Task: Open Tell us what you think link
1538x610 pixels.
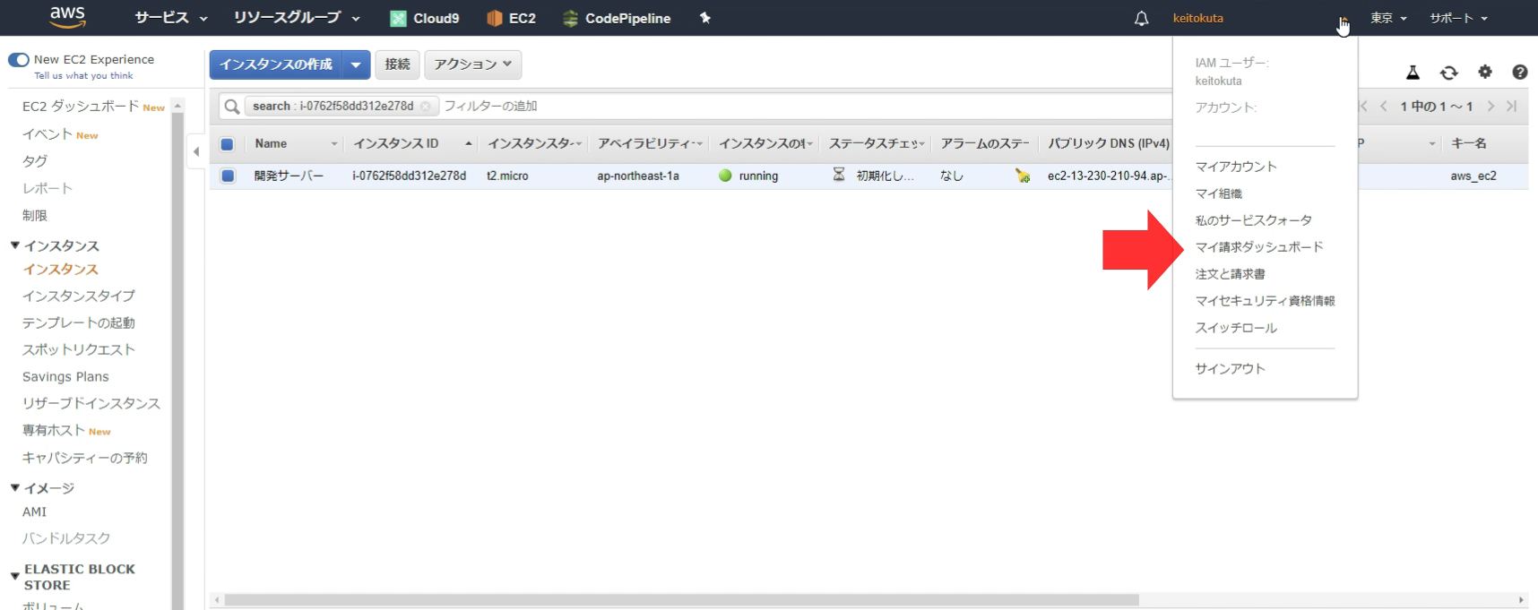Action: coord(83,76)
